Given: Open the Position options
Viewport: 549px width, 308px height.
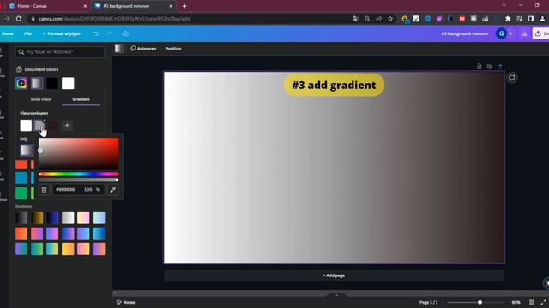Looking at the screenshot, I should click(173, 49).
